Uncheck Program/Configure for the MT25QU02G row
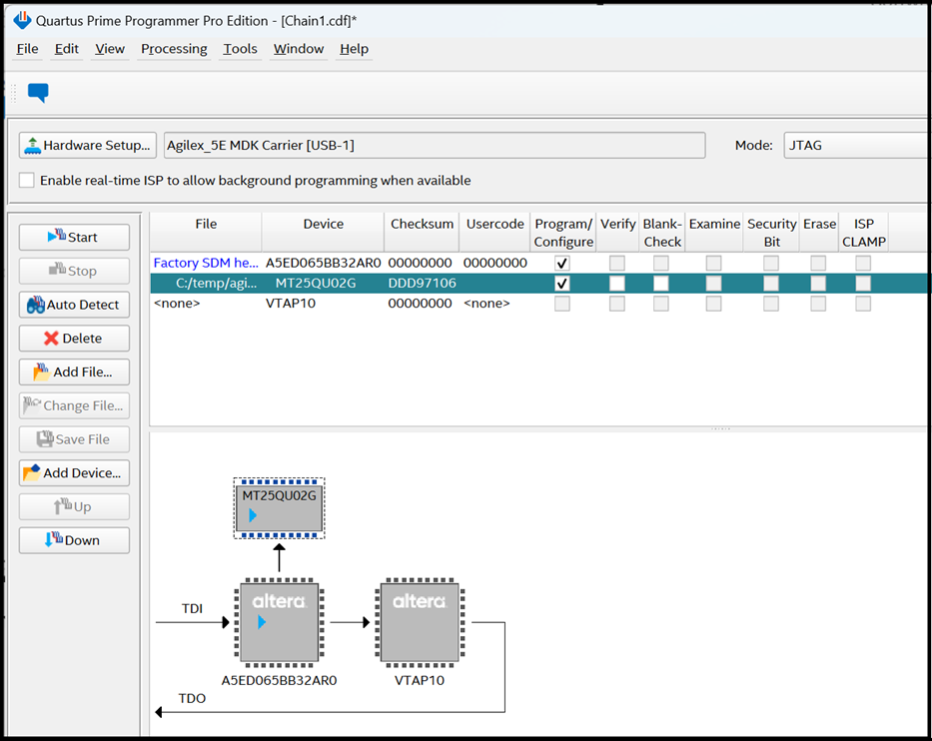Image resolution: width=932 pixels, height=741 pixels. click(562, 284)
